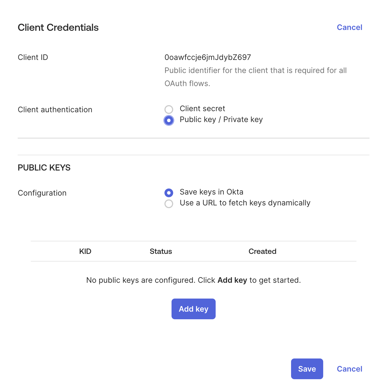Screen dimensions: 385x389
Task: Click the Created column header
Action: [262, 251]
